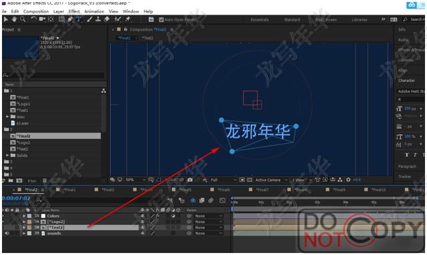Image resolution: width=427 pixels, height=255 pixels.
Task: Open the Composition menu
Action: [36, 11]
